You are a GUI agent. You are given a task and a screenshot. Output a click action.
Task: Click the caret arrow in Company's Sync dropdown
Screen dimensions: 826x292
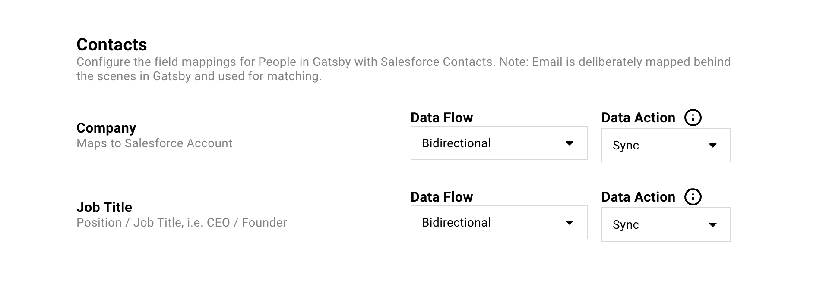pos(713,146)
